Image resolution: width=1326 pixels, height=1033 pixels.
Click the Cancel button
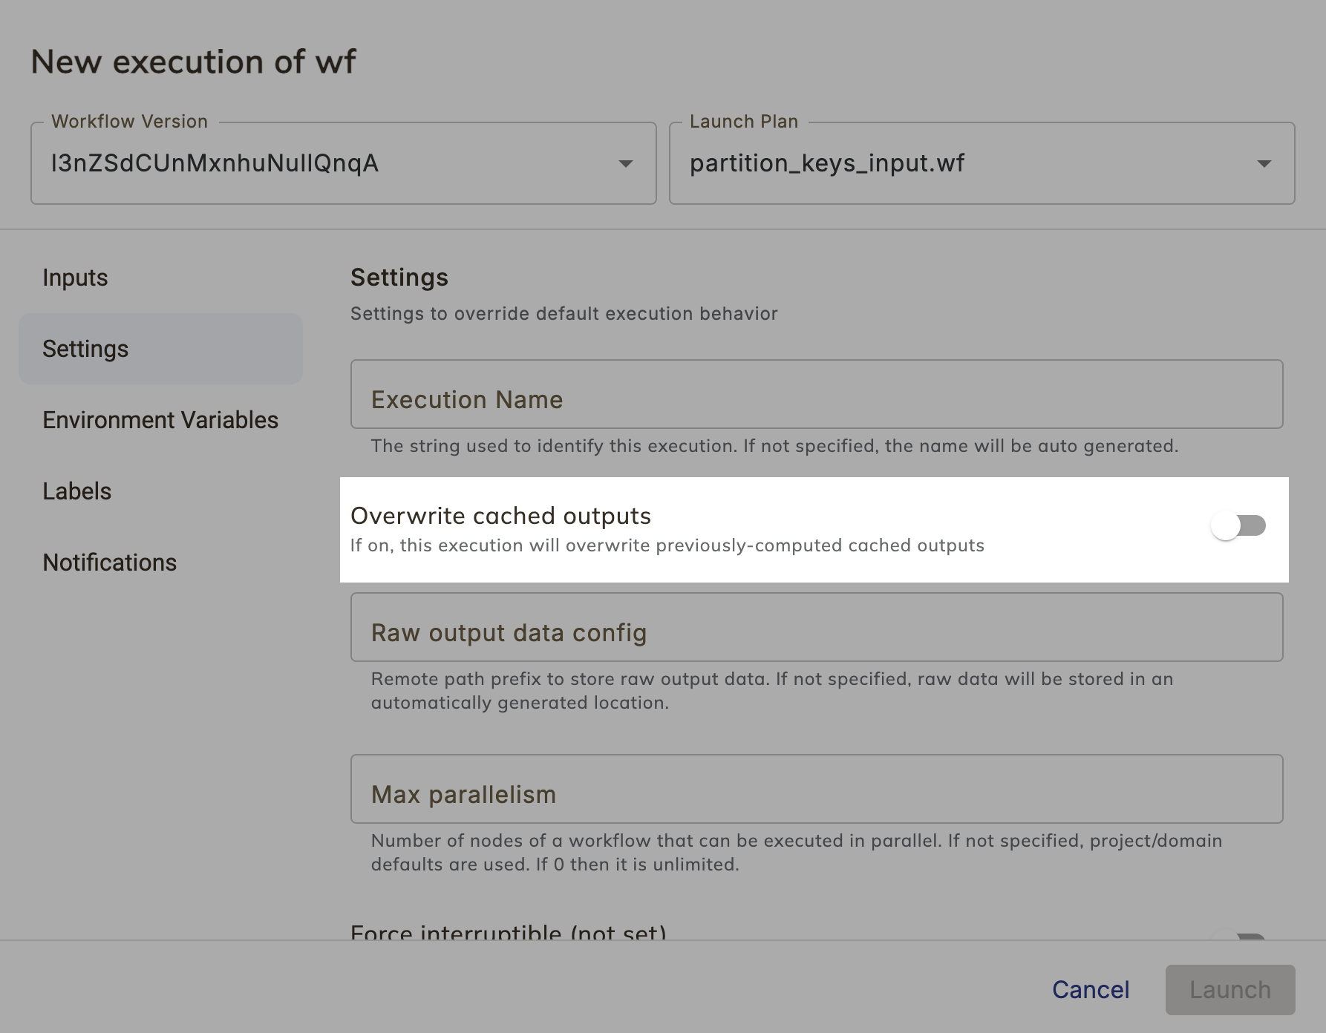(1090, 989)
